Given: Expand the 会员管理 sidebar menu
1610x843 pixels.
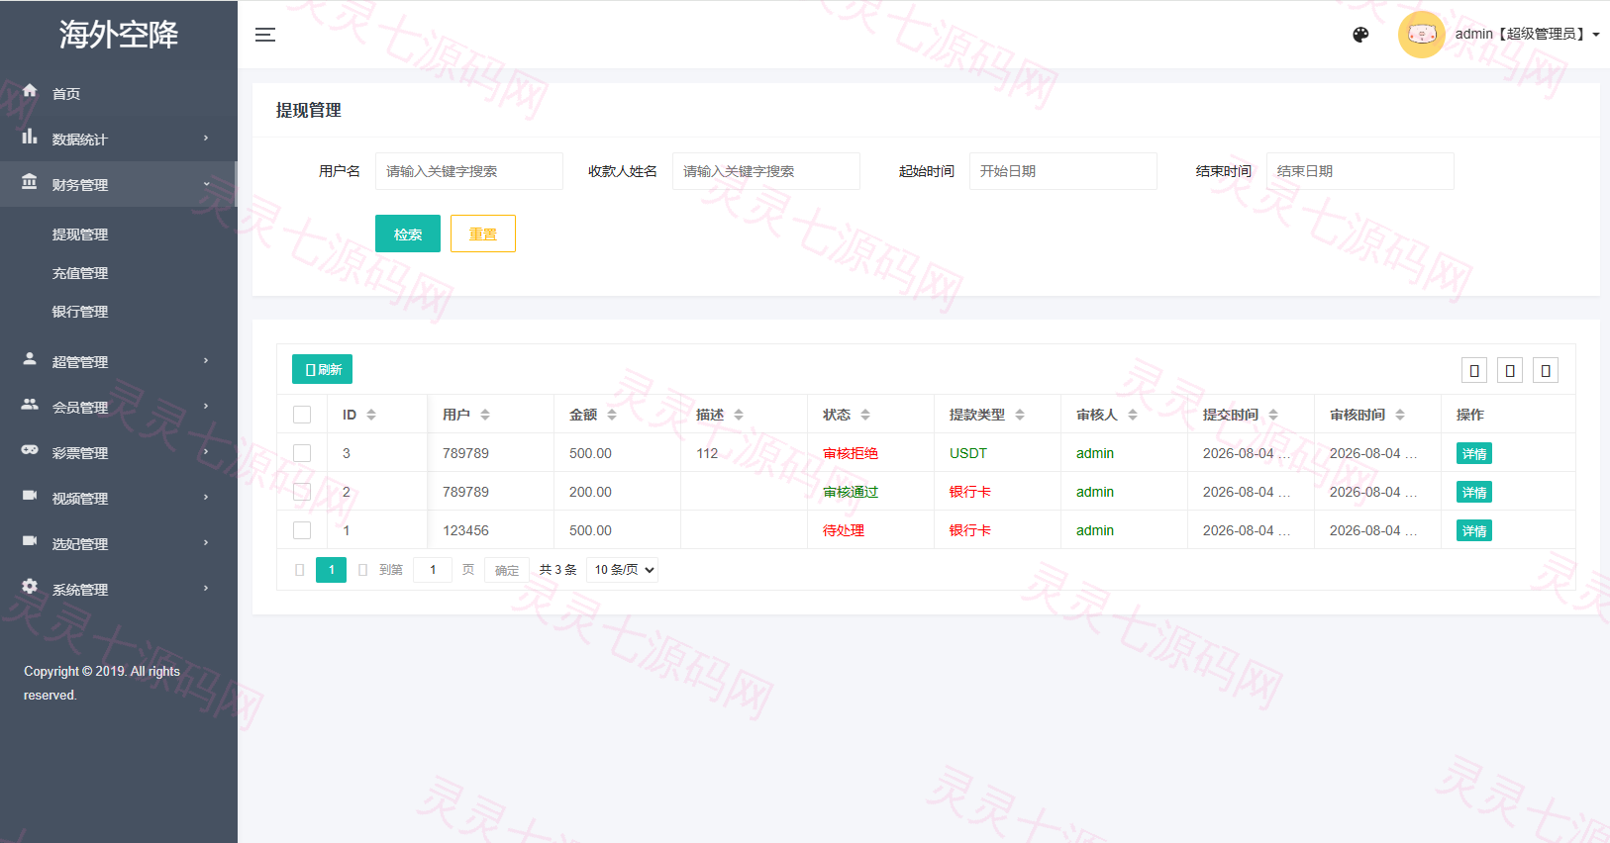Looking at the screenshot, I should click(119, 407).
